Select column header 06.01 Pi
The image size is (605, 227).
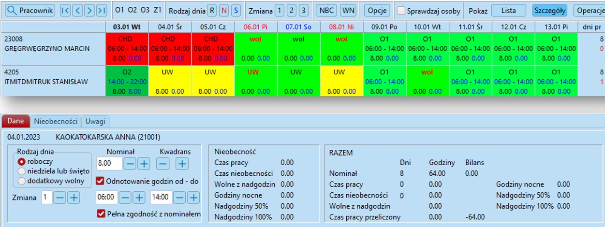point(256,27)
